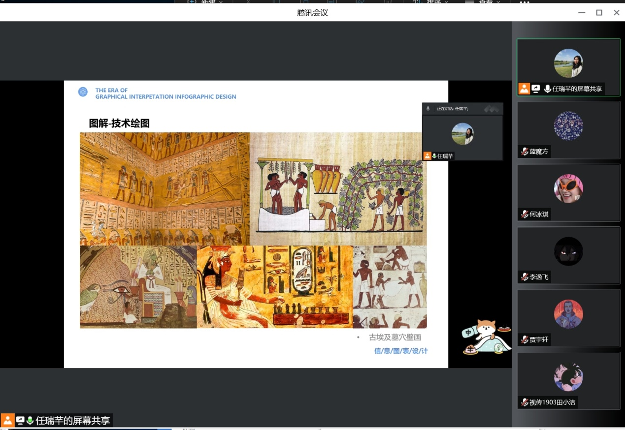Click the muted microphone icon next to 视传1903田小洁

525,402
